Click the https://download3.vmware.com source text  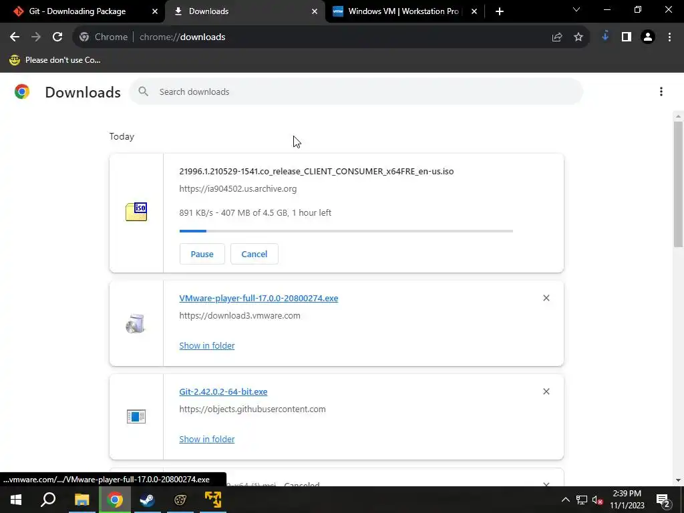tap(240, 316)
